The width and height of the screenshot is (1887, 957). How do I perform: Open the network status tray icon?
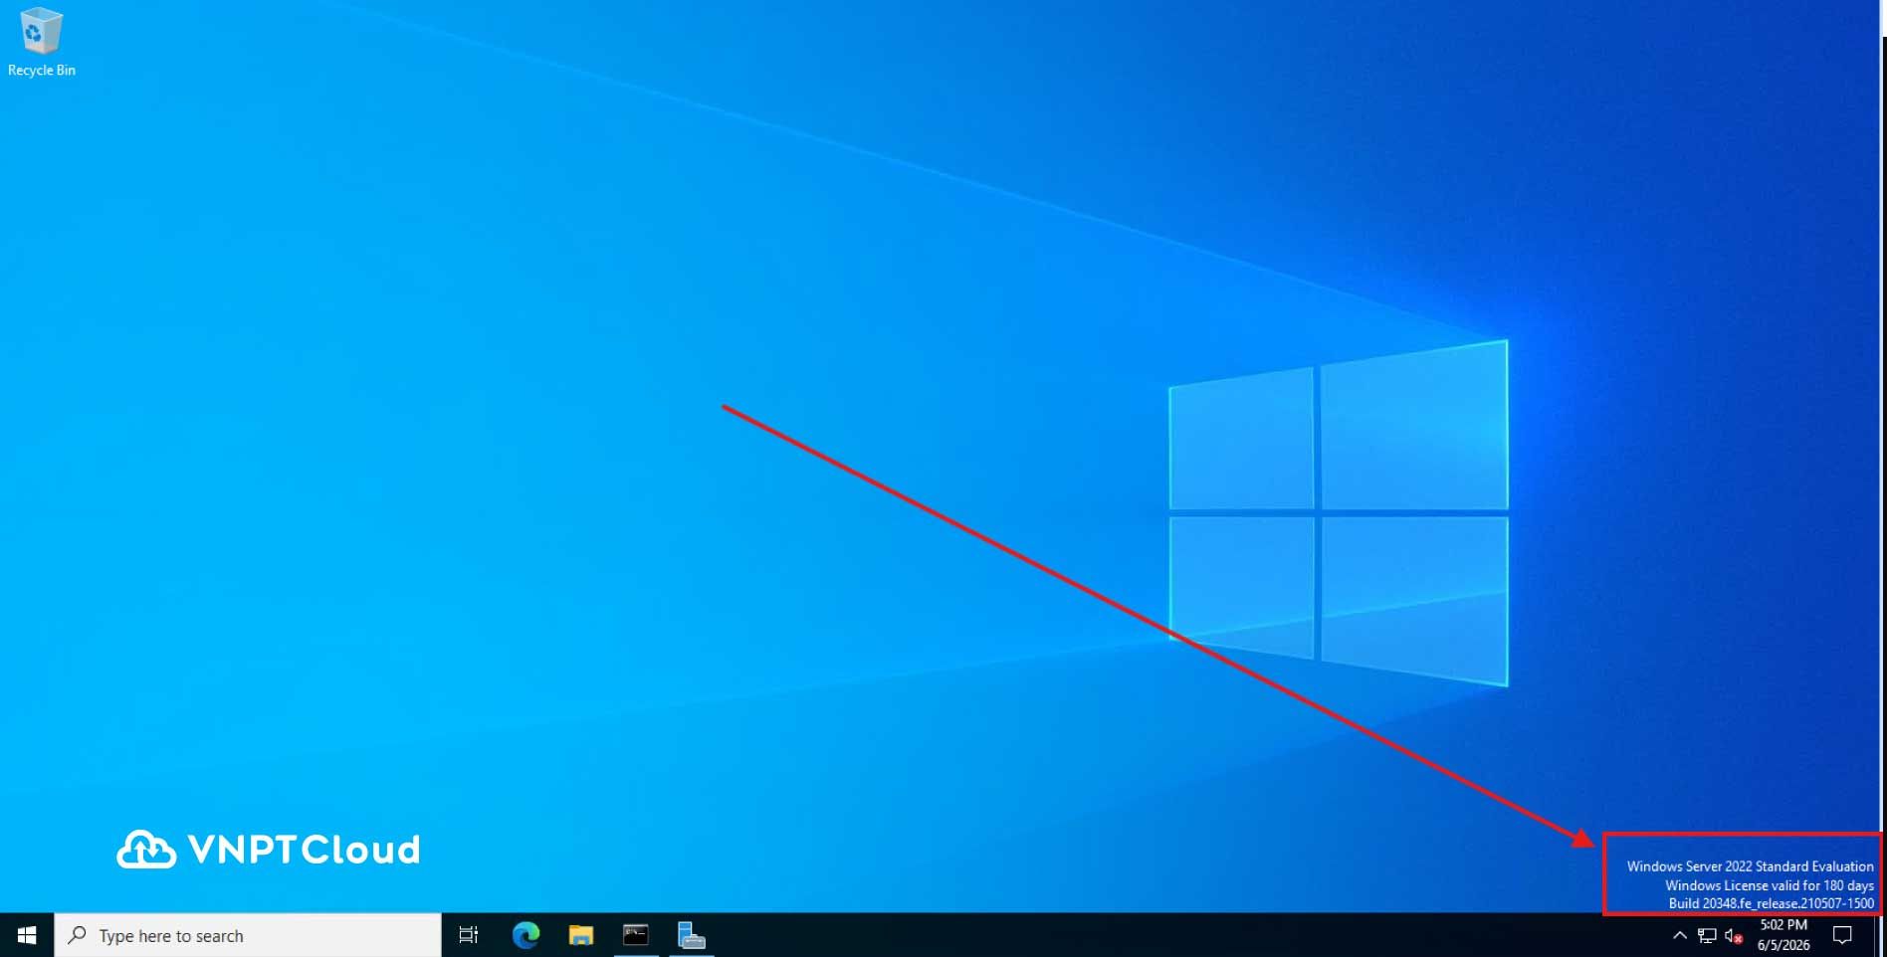[1707, 935]
